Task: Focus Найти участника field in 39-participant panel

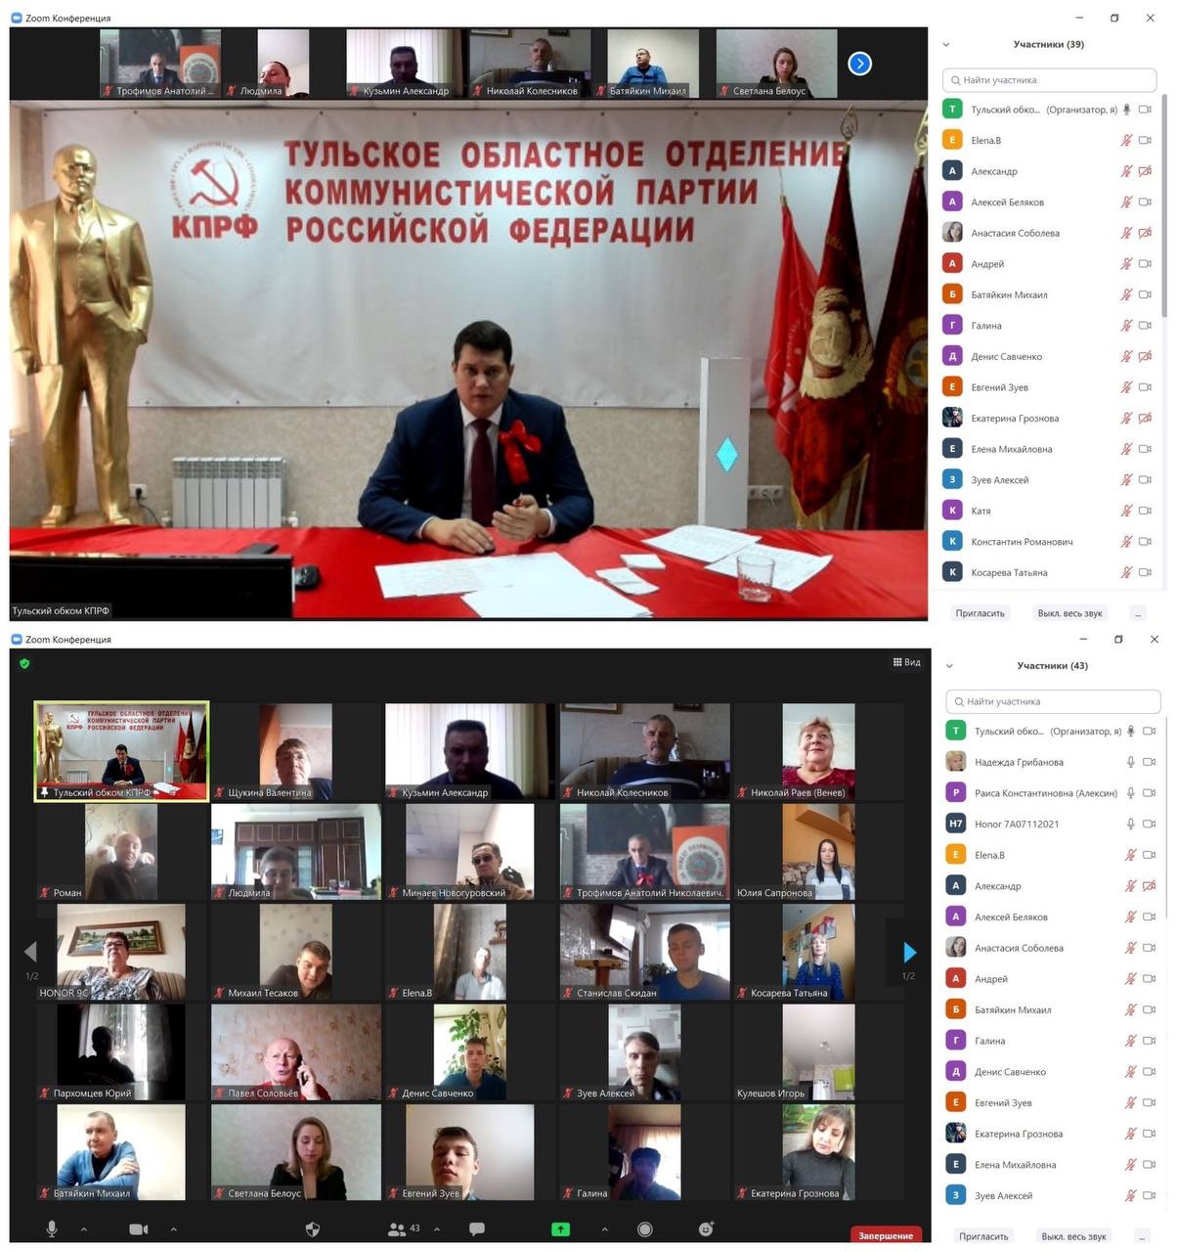Action: pos(1049,80)
